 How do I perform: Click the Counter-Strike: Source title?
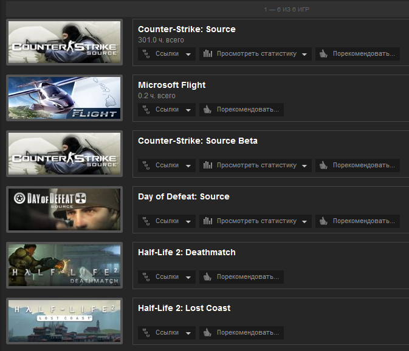(187, 29)
